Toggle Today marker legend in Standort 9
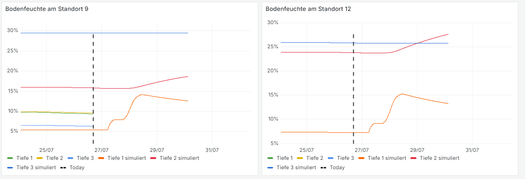Screen dimensions: 526x179 [x=77, y=168]
